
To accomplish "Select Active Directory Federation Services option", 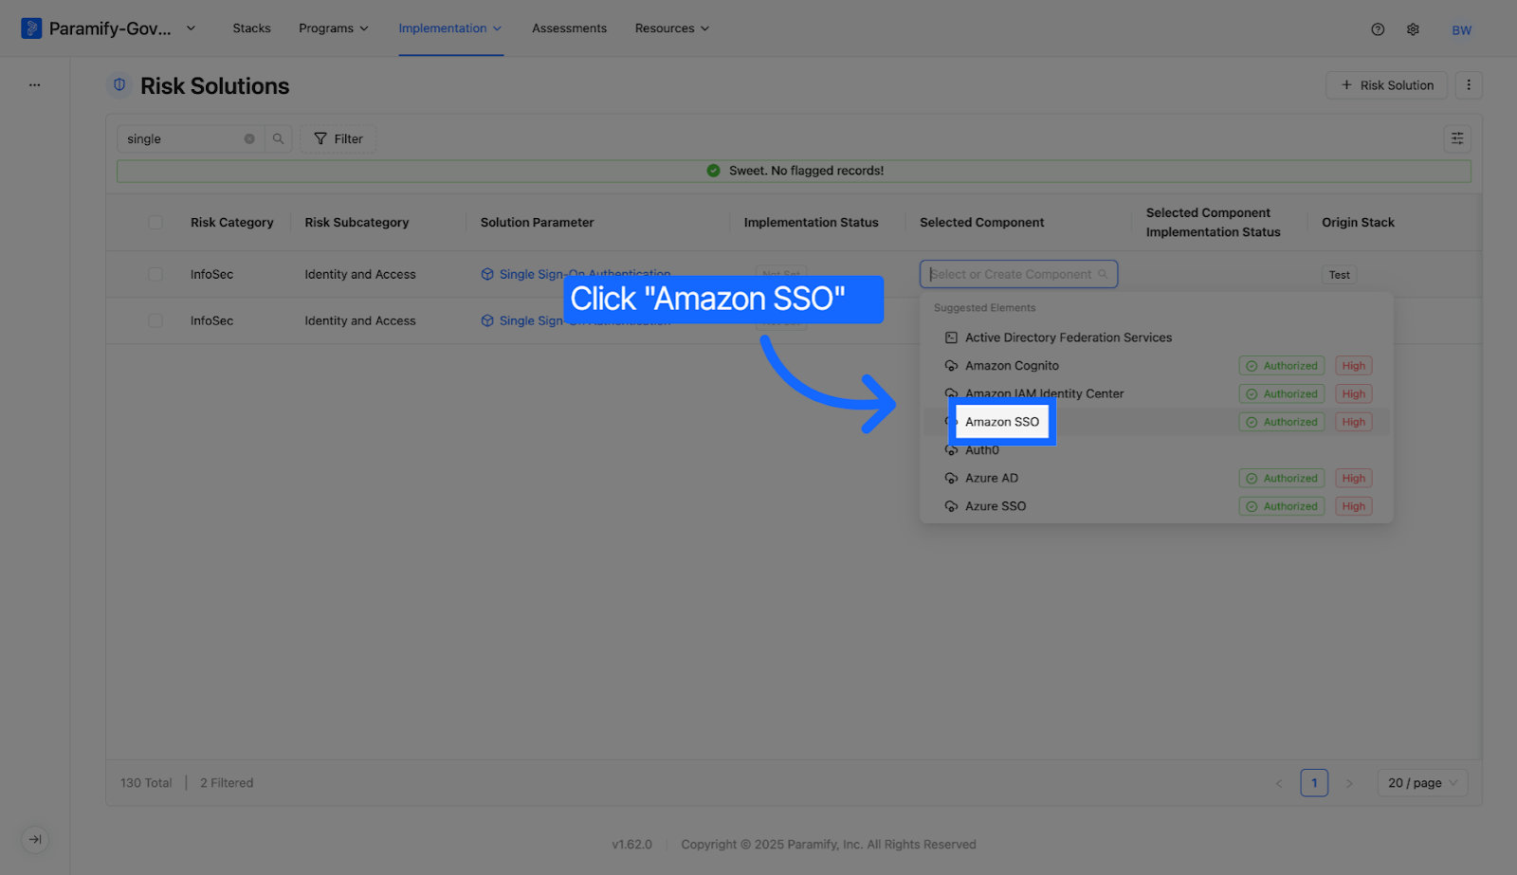I will tap(1156, 337).
